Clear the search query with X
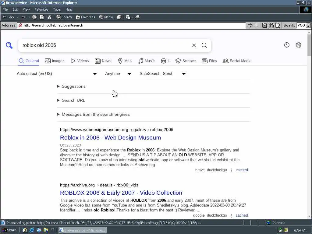 194,45
